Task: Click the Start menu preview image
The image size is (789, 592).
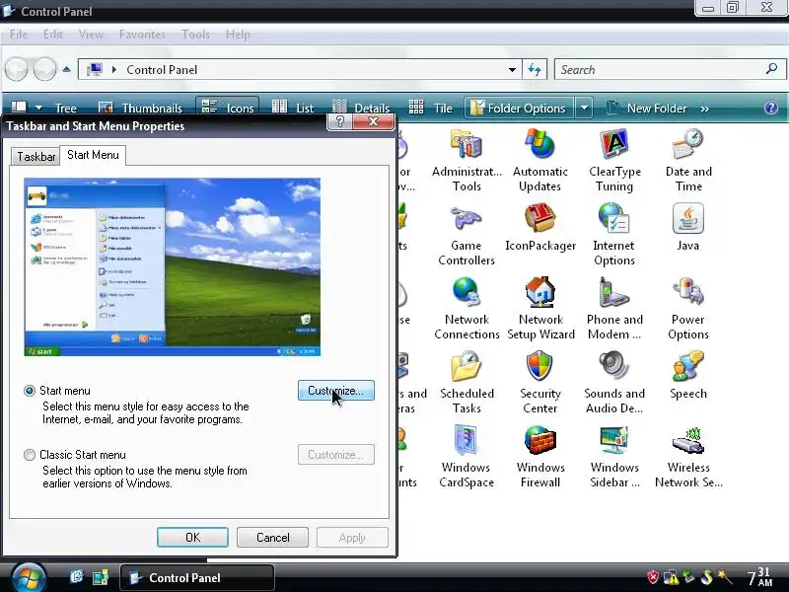Action: coord(172,266)
